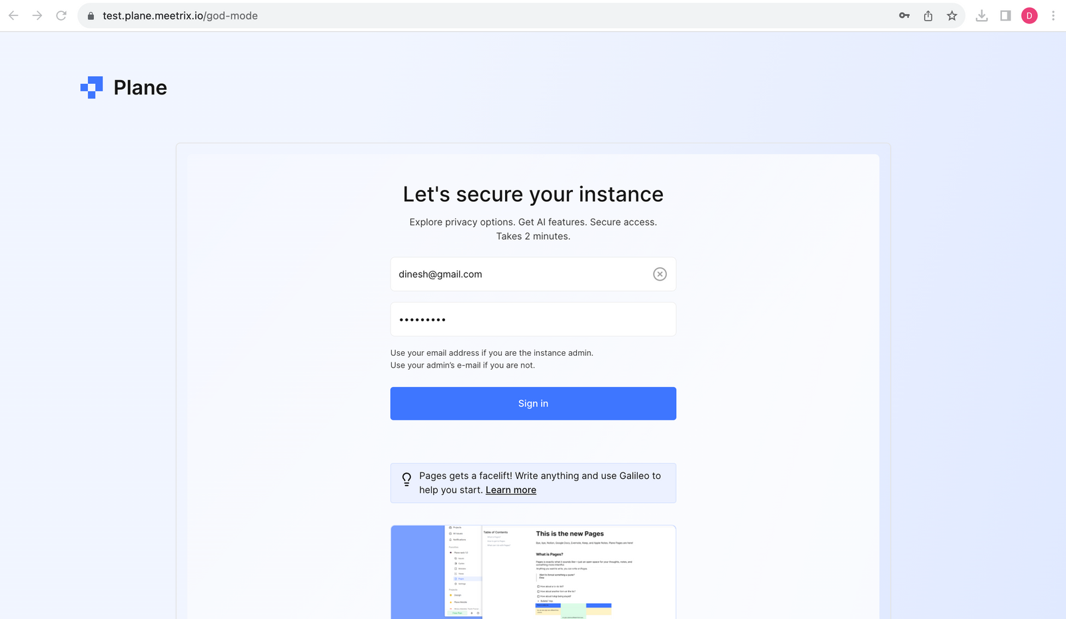Click the browser forward arrow

click(x=37, y=15)
